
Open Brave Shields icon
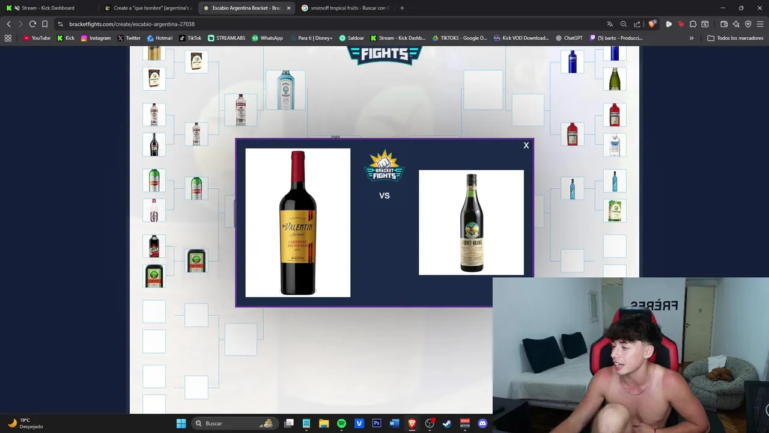652,24
